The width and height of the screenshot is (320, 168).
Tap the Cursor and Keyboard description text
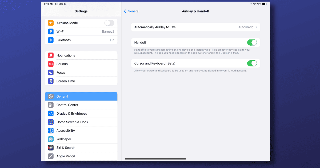click(190, 71)
